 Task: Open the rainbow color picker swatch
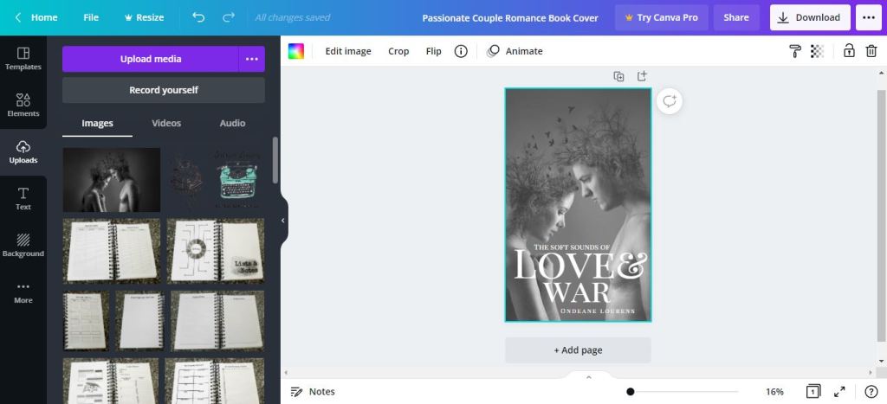[x=296, y=51]
